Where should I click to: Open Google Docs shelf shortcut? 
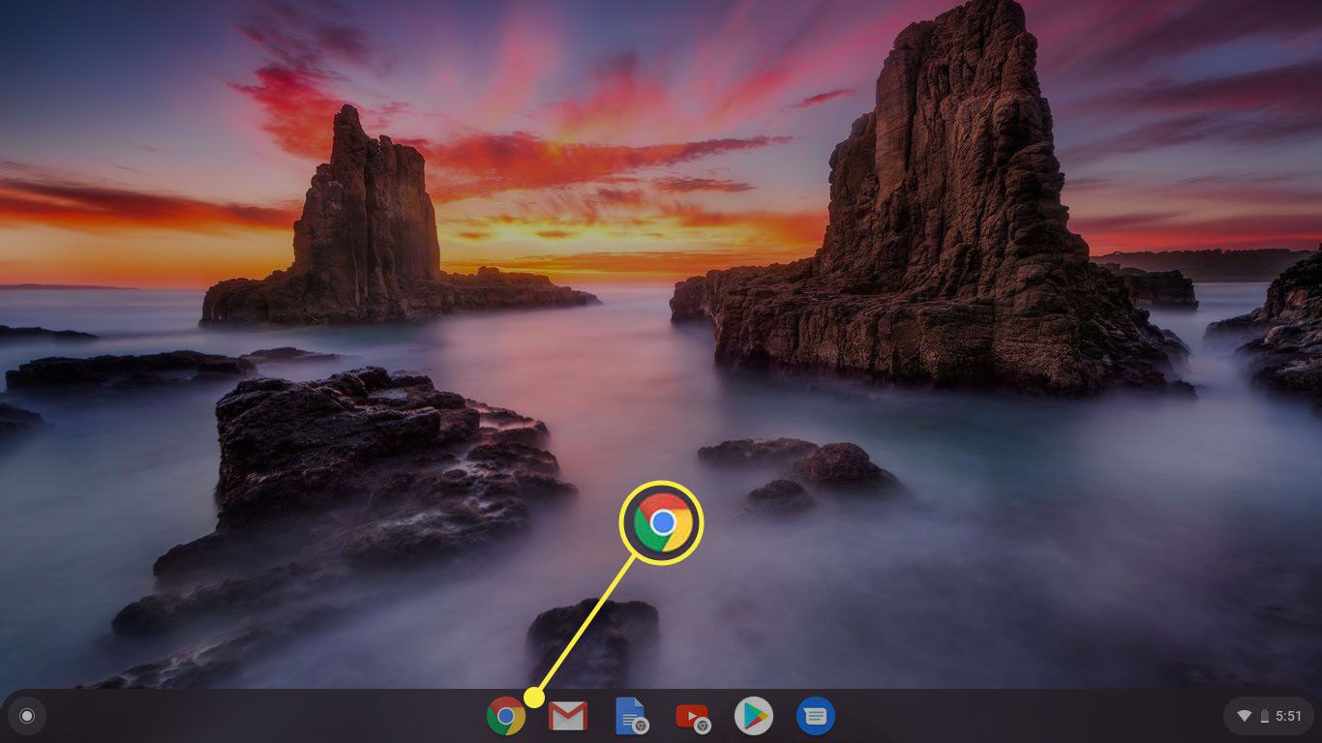[631, 716]
